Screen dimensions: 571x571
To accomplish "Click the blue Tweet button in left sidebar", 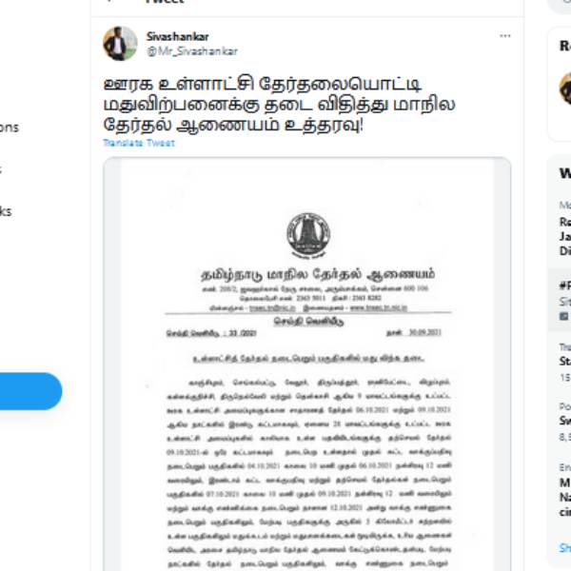I will point(30,391).
